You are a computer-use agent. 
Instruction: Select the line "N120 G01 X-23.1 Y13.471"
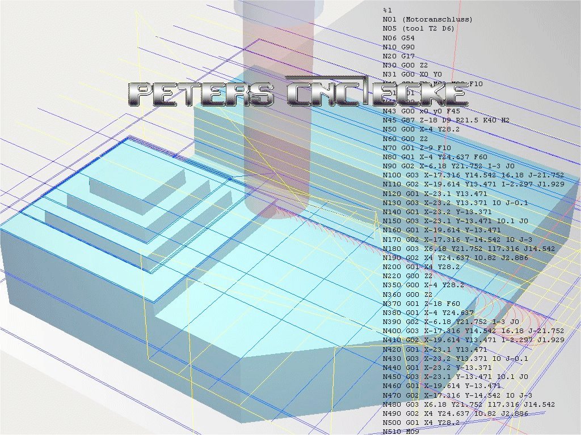point(435,194)
